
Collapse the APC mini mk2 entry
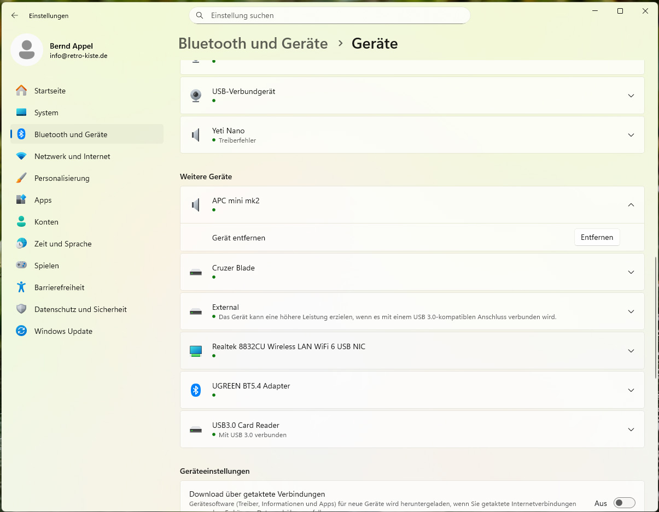pos(631,205)
